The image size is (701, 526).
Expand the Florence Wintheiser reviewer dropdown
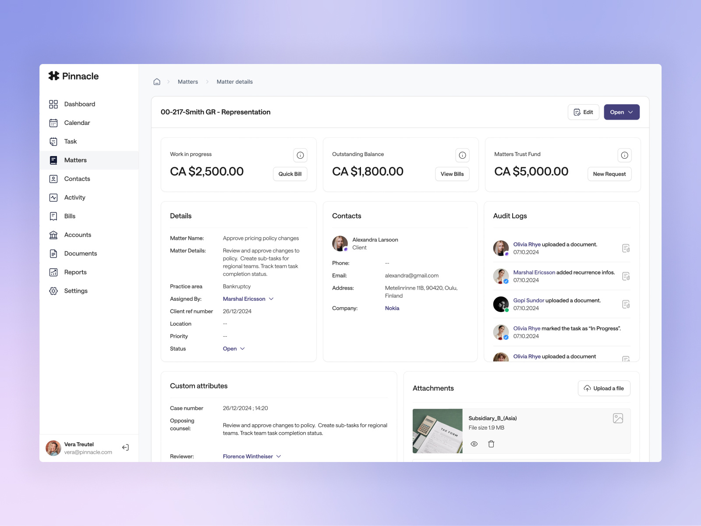pos(279,456)
